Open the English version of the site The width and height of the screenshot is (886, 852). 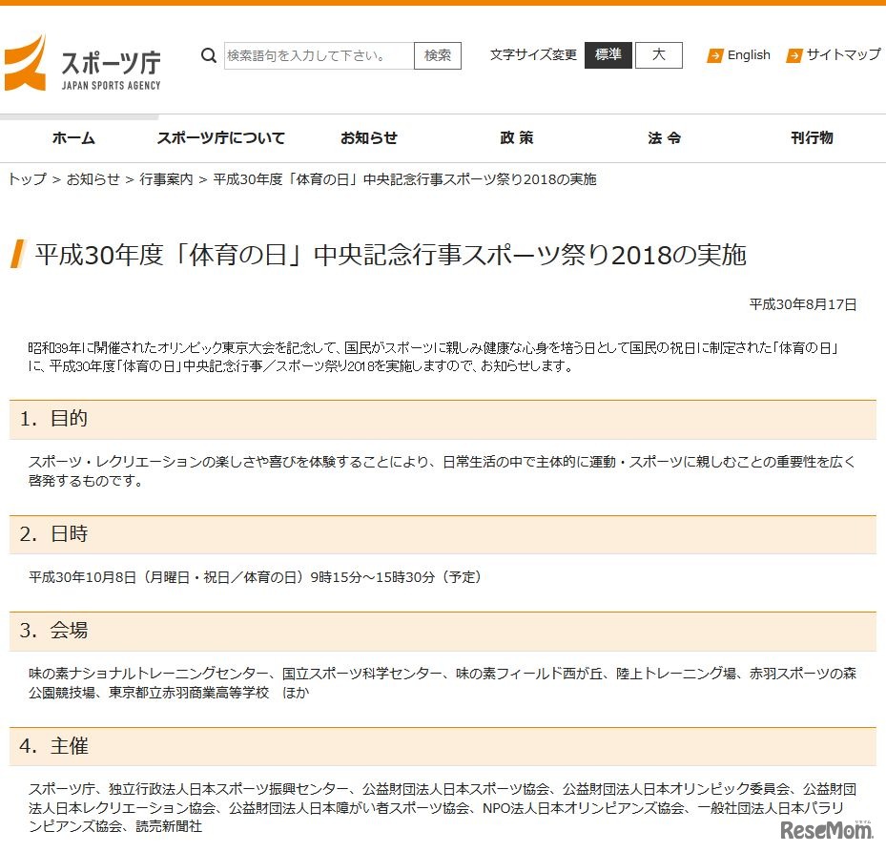coord(749,55)
